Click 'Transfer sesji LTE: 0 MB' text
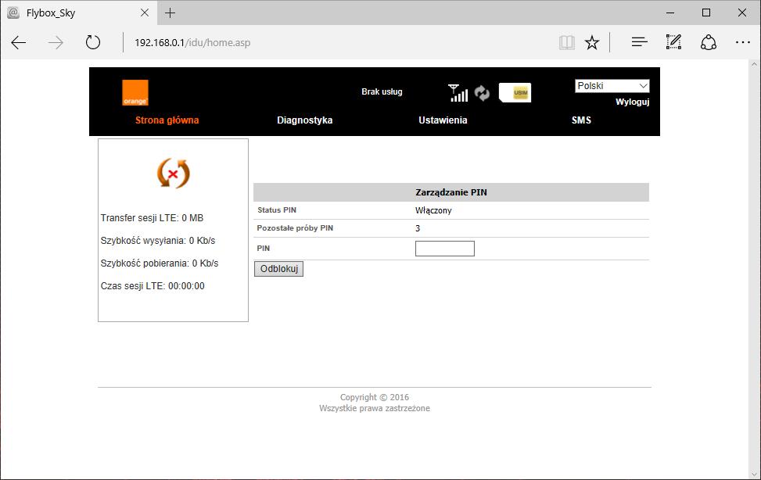Image resolution: width=761 pixels, height=480 pixels. [152, 218]
